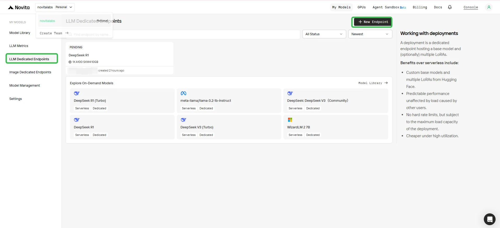Screen dimensions: 500x228
Task: Focus the Find endpoint by name field
Action: tap(184, 34)
